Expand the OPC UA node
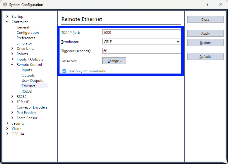Screen dimensions: 228x164 click(x=7, y=134)
